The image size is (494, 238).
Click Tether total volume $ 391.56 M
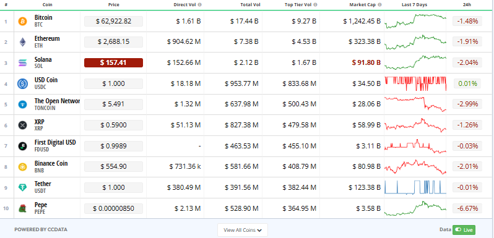241,188
